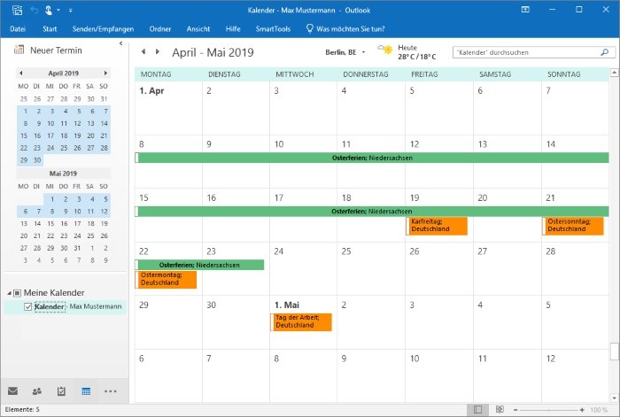Screen dimensions: 620x417
Task: Click the lightbulb Tell Me icon
Action: point(310,28)
